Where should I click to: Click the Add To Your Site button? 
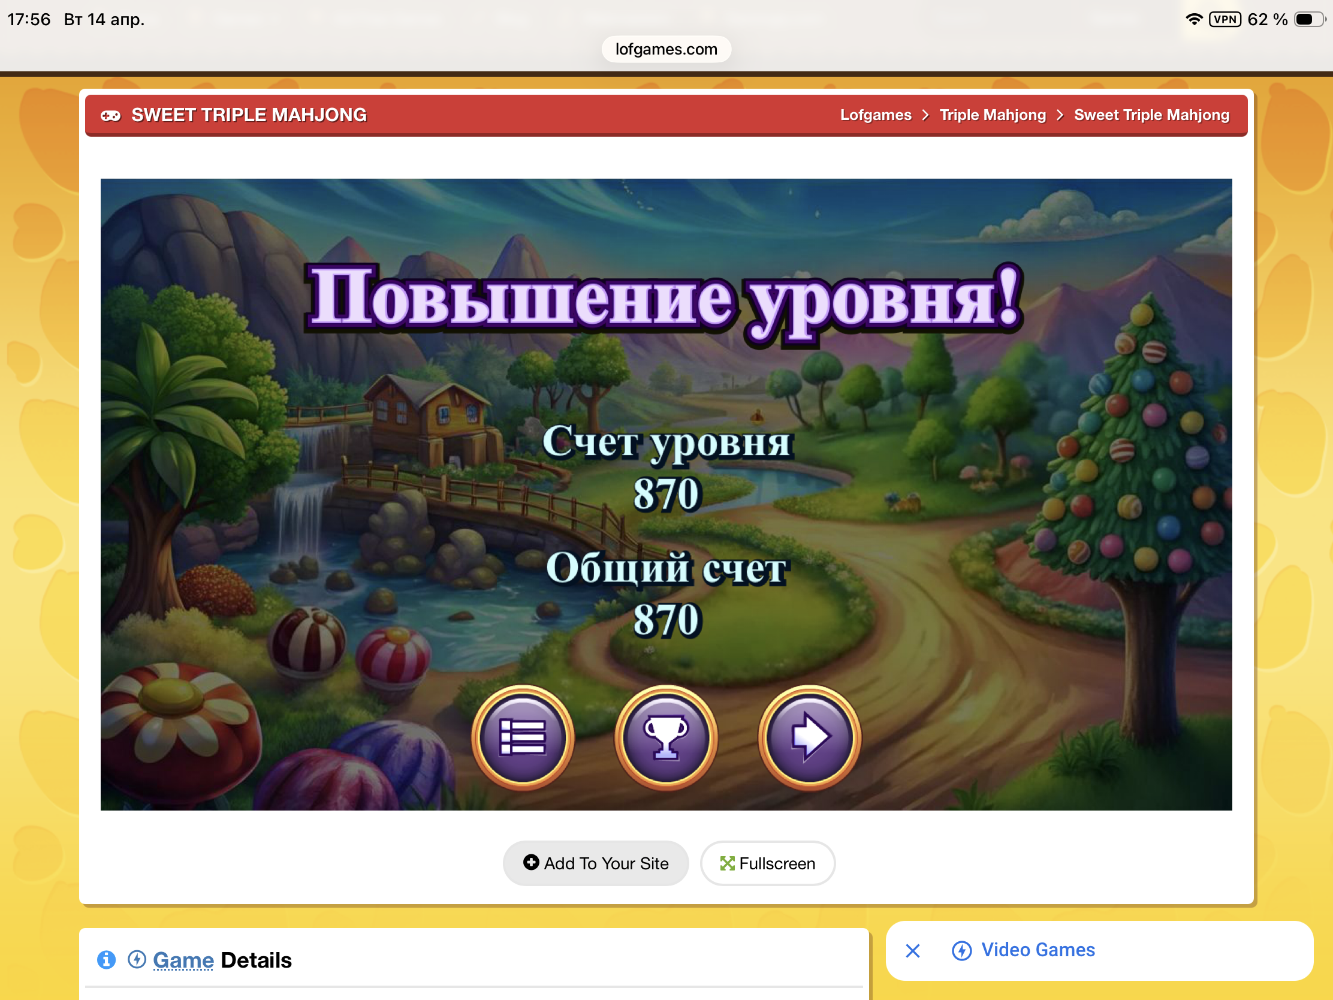(595, 863)
